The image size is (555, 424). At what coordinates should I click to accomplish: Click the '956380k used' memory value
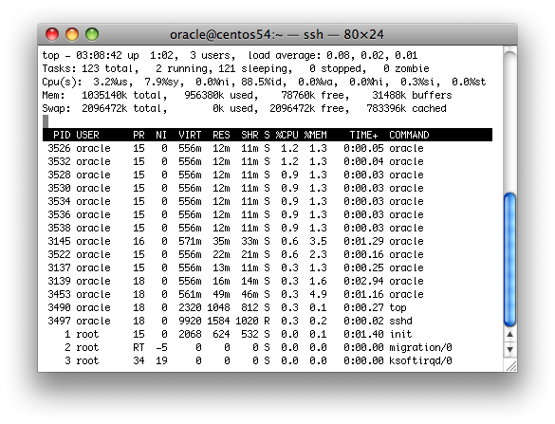point(218,95)
